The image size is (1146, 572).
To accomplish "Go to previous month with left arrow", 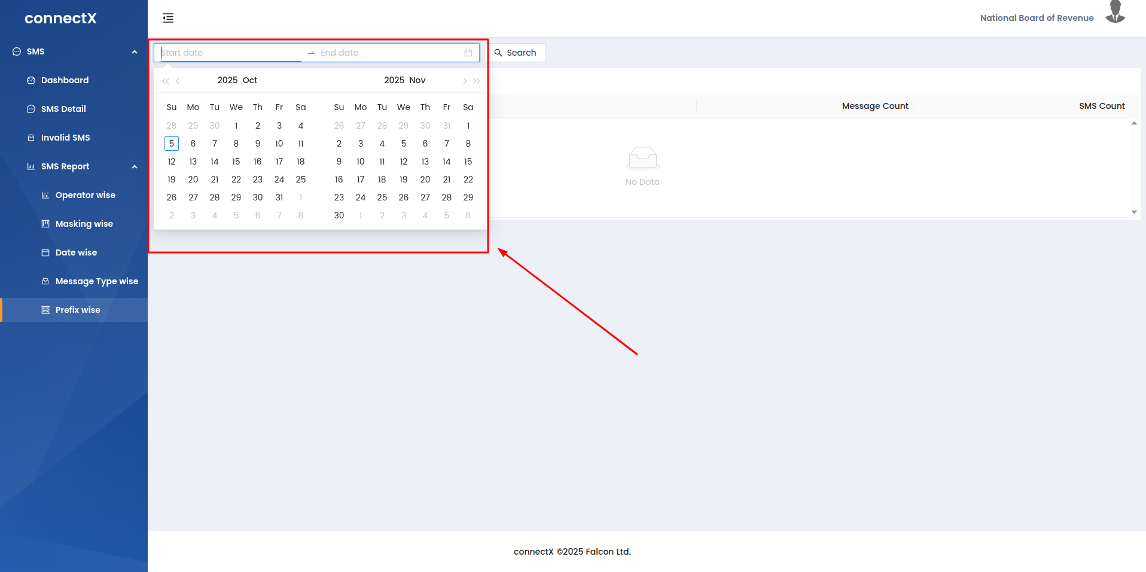I will pos(178,81).
